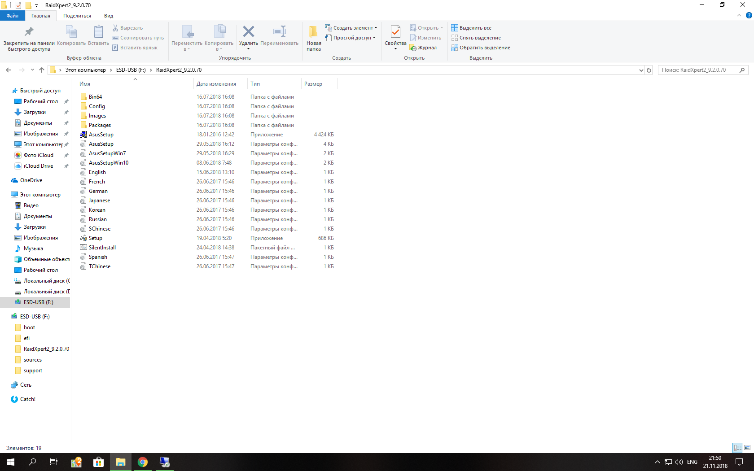Viewport: 754px width, 471px height.
Task: Switch to the Вид ribbon tab
Action: 109,16
